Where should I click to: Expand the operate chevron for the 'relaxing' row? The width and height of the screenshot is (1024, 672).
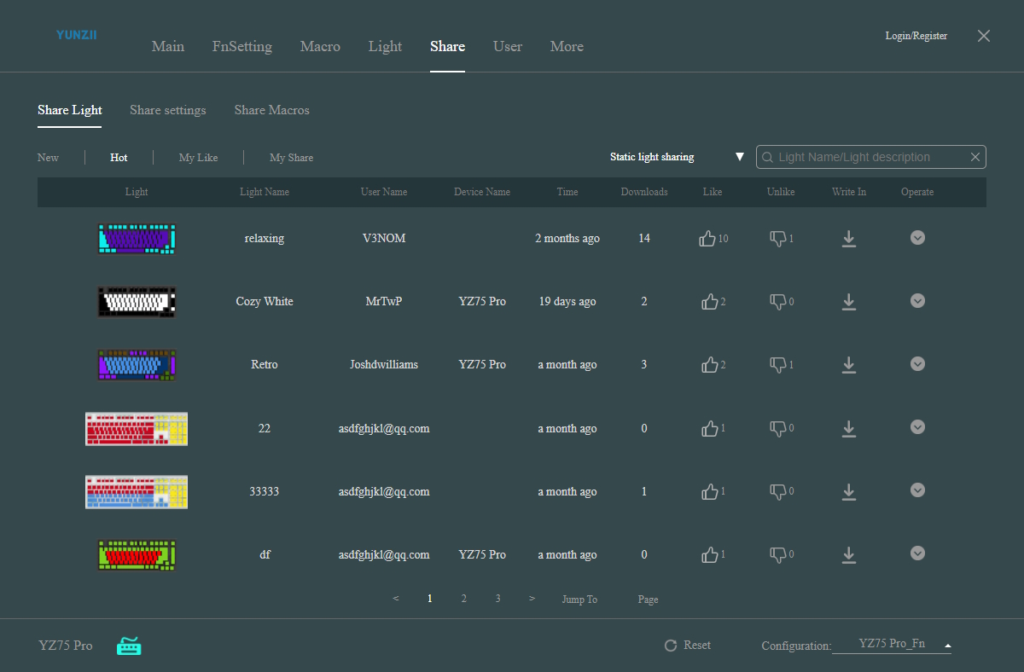pyautogui.click(x=917, y=238)
